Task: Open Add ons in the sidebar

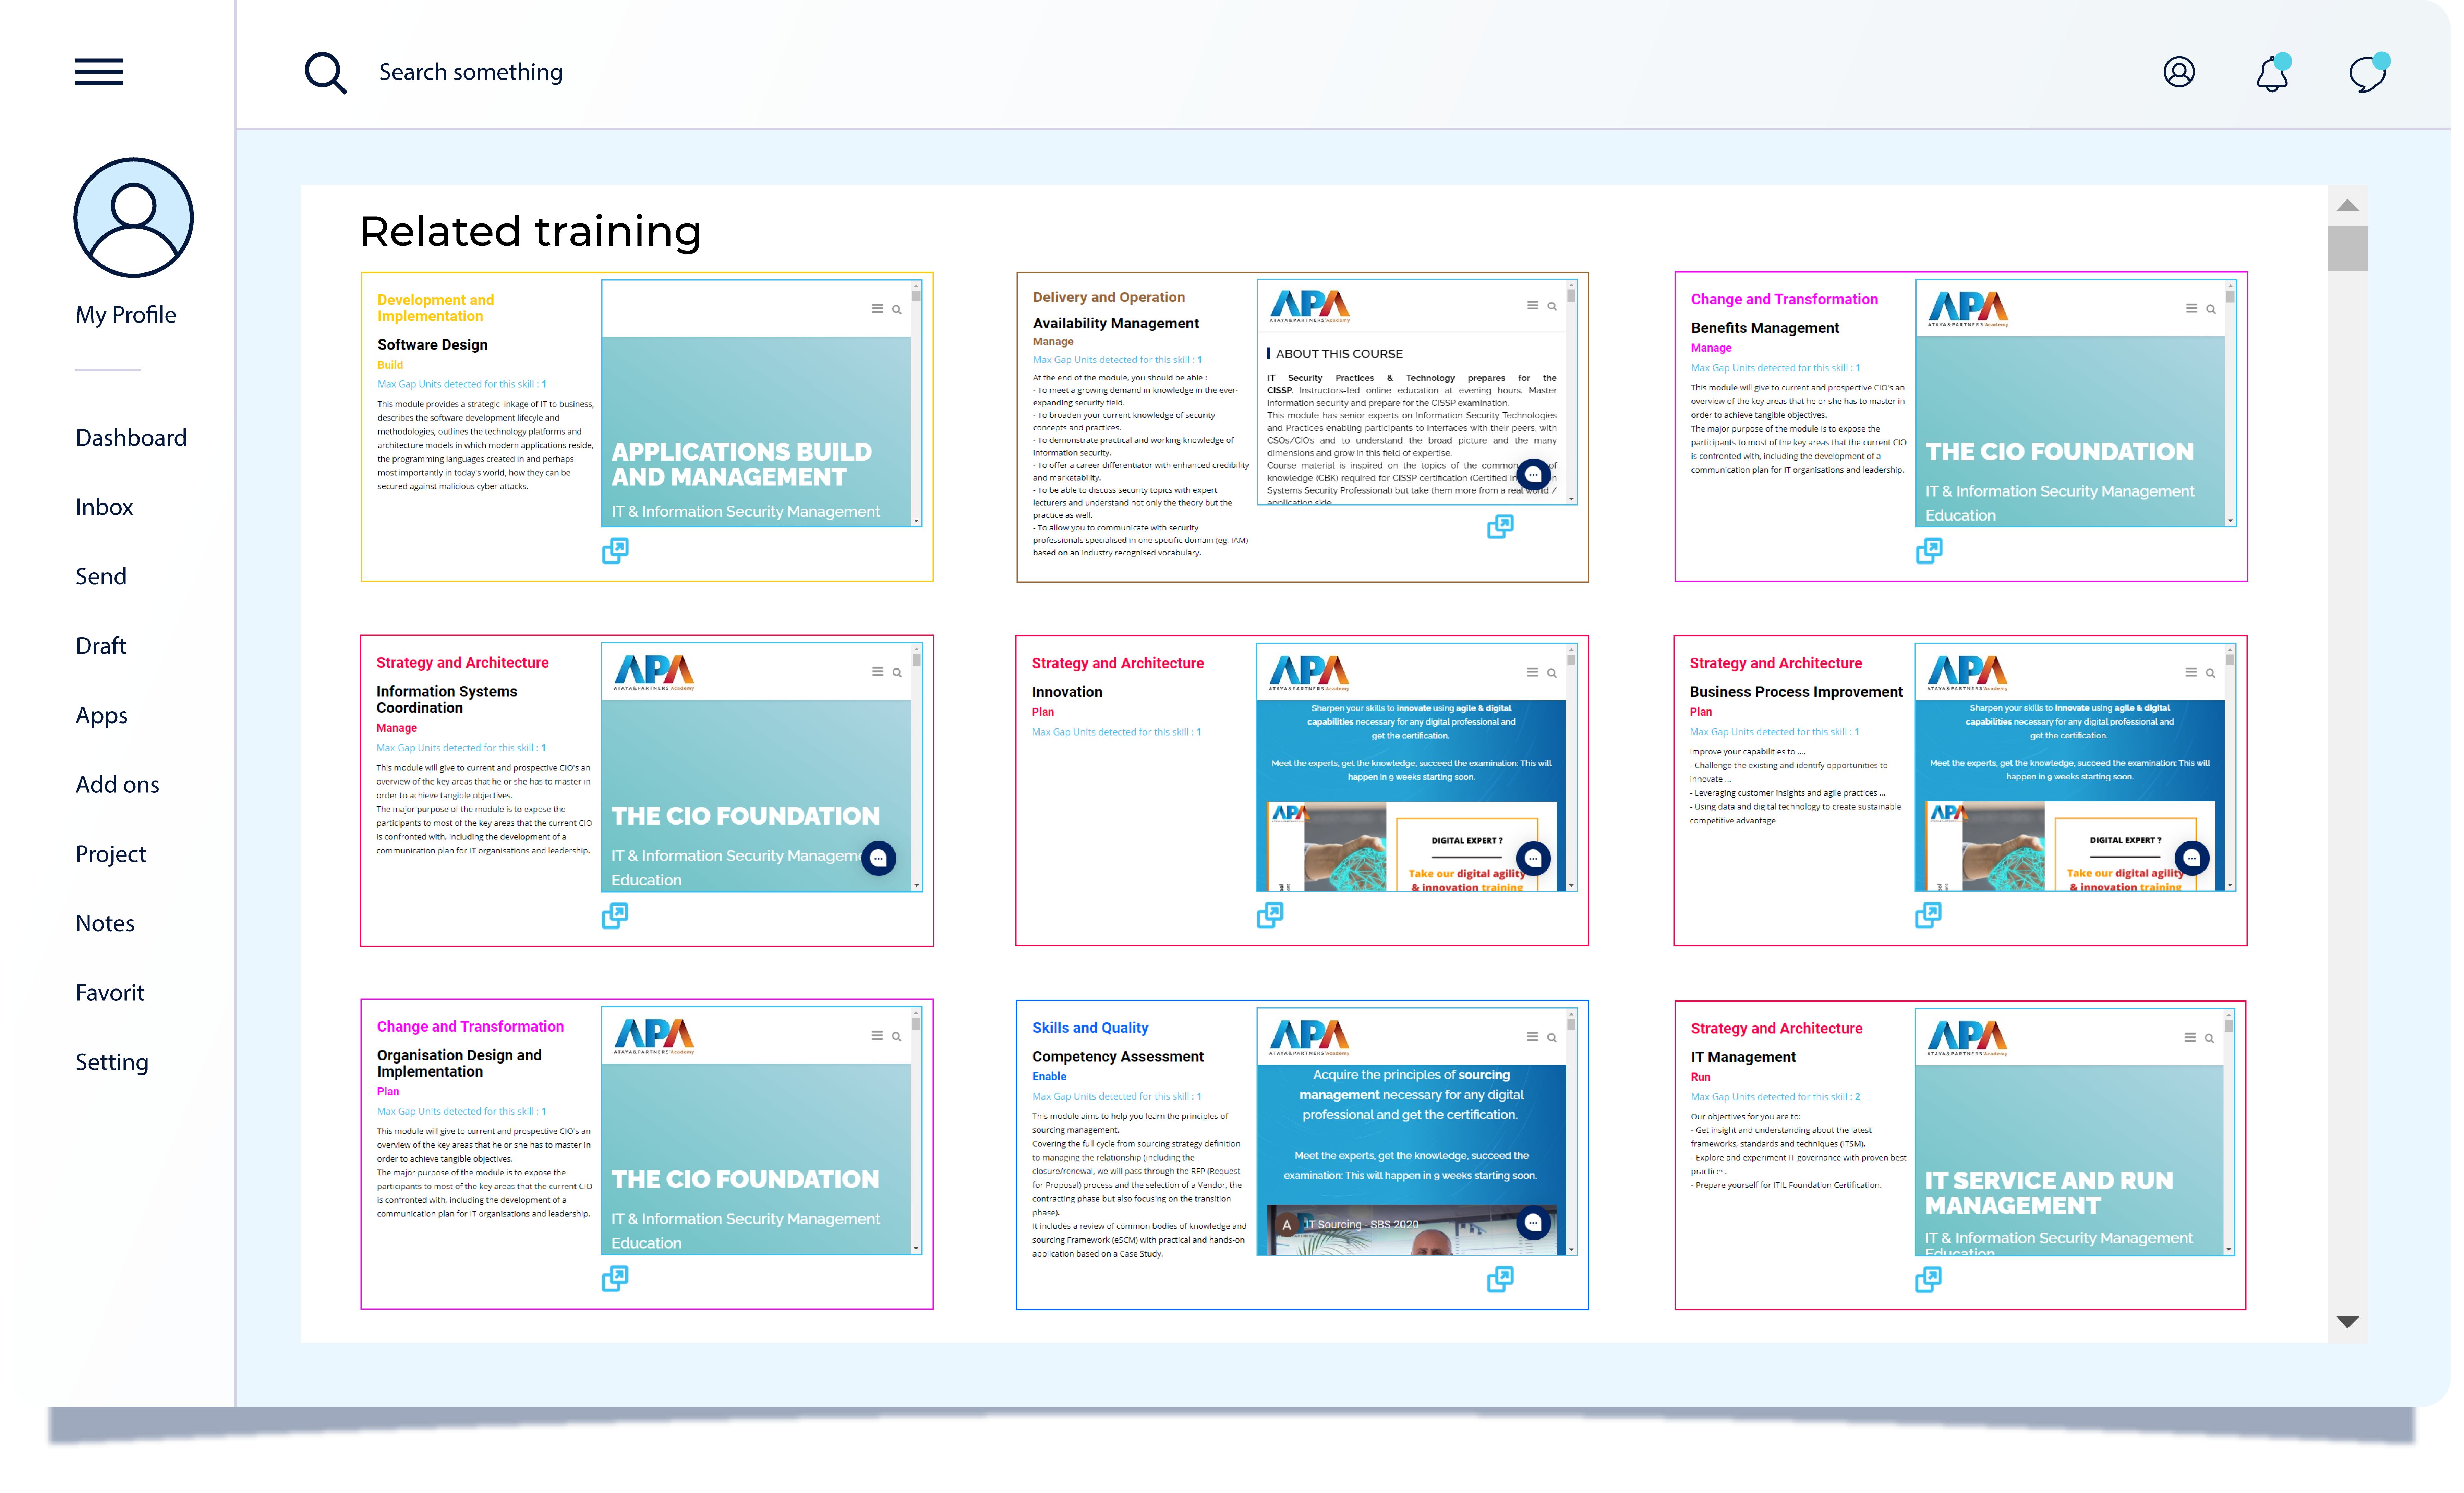Action: [x=117, y=785]
